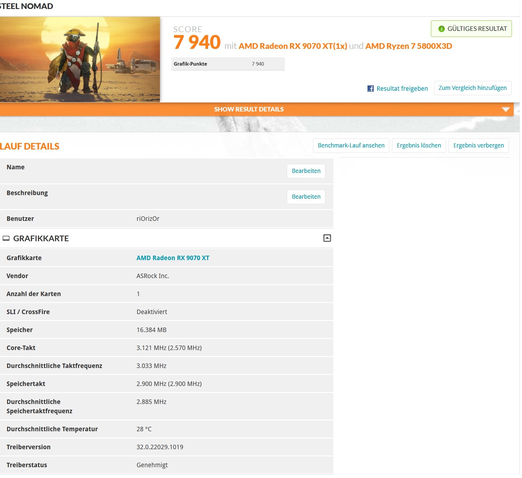Edit the Name field with Bearbeiten

click(x=306, y=171)
